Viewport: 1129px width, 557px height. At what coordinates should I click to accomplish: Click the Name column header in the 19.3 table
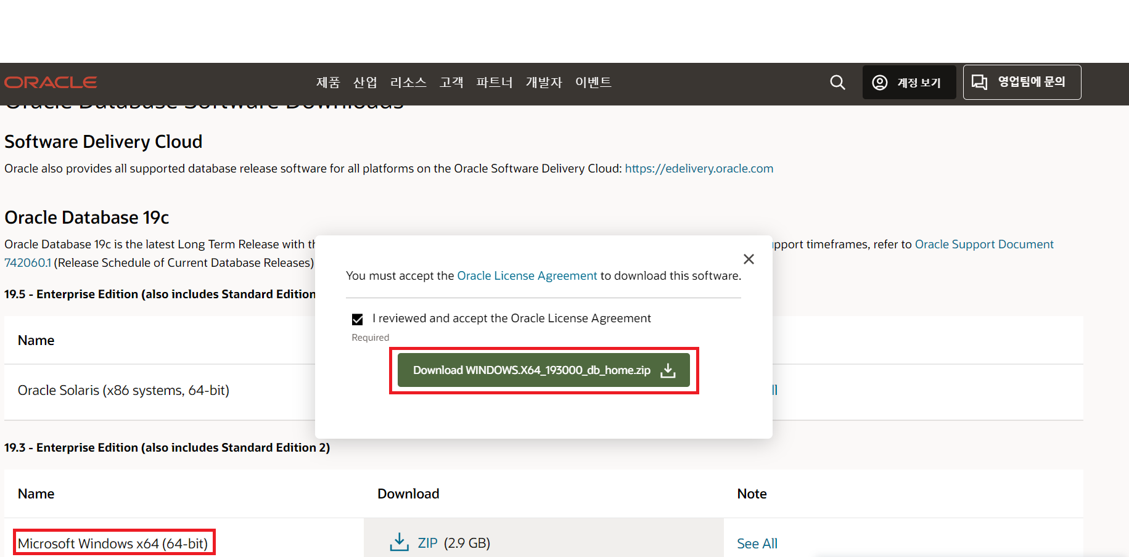36,494
